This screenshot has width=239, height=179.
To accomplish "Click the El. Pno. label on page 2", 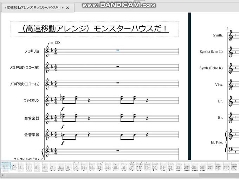I will 217,142.
